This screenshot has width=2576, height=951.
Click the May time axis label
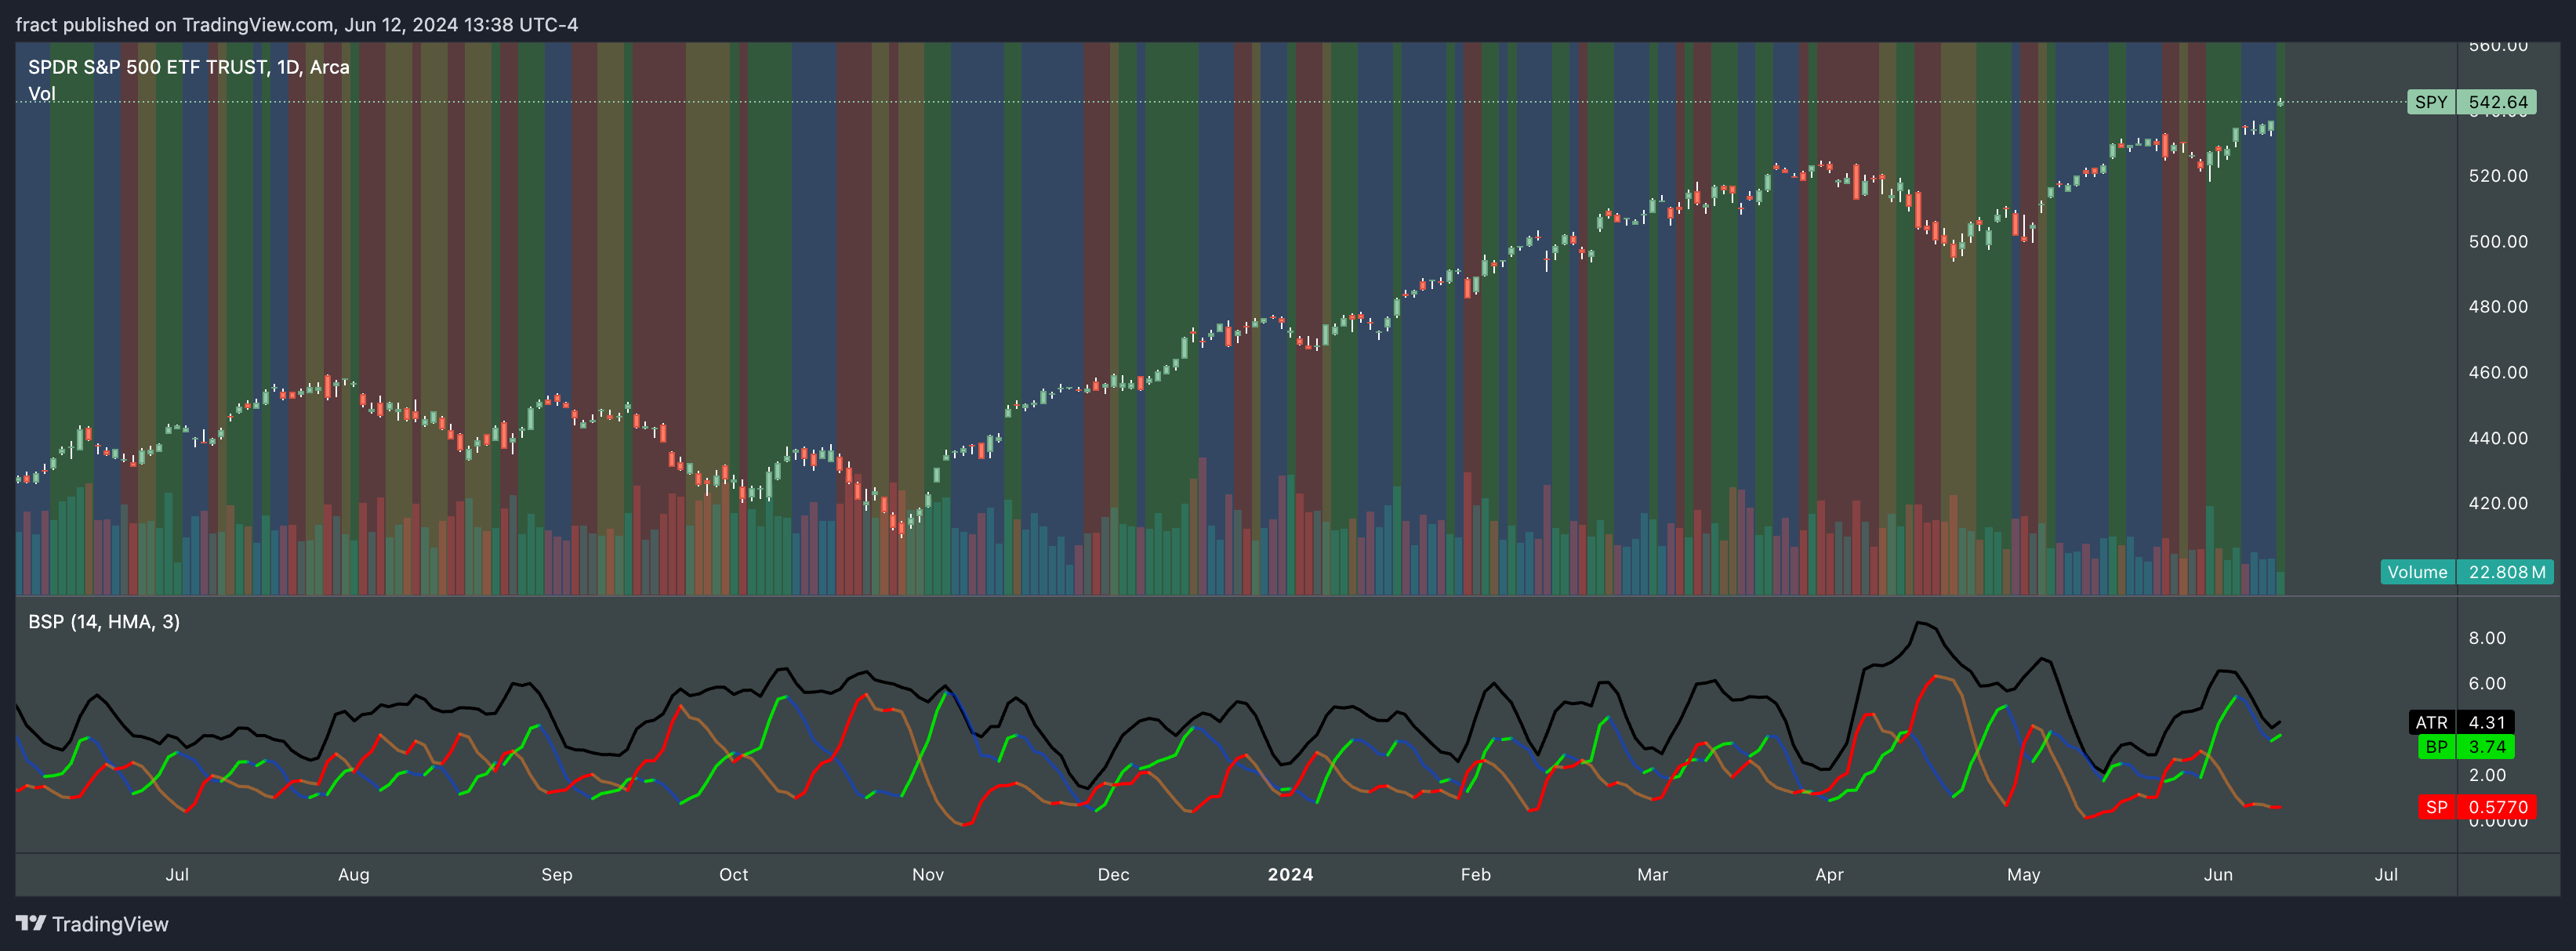[x=2024, y=874]
